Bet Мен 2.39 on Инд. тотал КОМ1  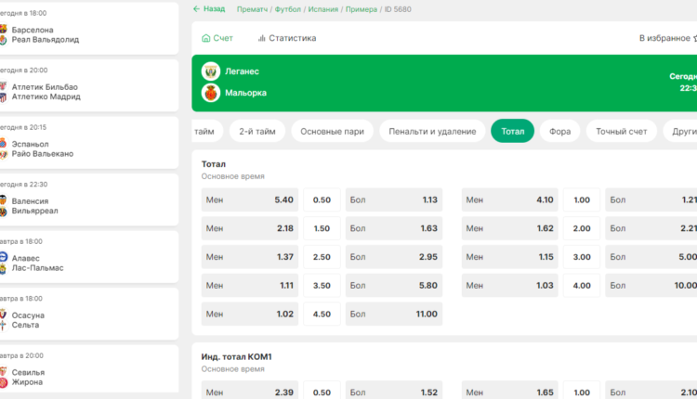[x=250, y=390]
